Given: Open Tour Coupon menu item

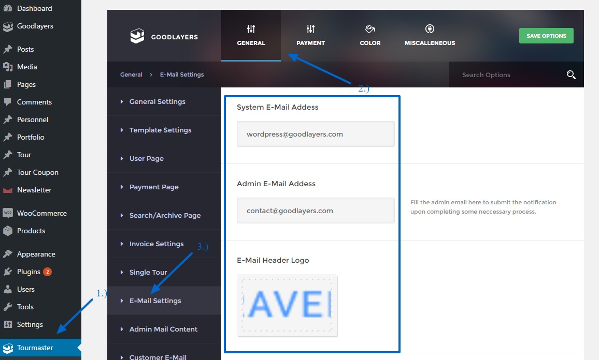Looking at the screenshot, I should pos(37,172).
